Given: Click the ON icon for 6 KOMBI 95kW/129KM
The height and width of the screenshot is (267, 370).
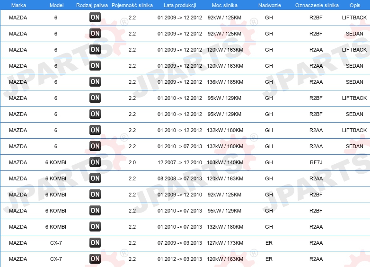Looking at the screenshot, I should point(95,210).
